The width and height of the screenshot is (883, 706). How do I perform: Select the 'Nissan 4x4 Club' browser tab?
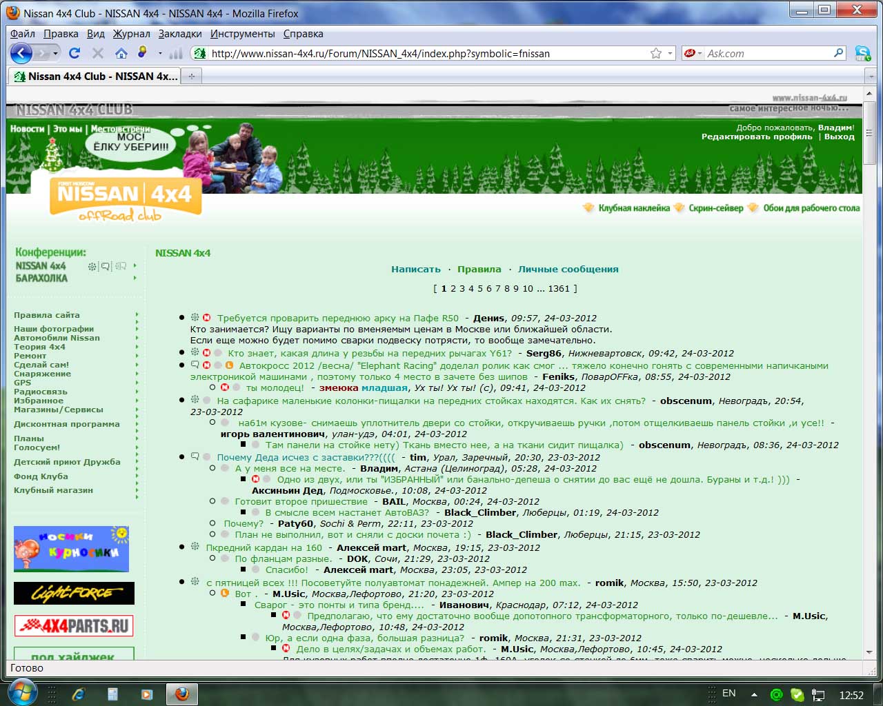95,76
